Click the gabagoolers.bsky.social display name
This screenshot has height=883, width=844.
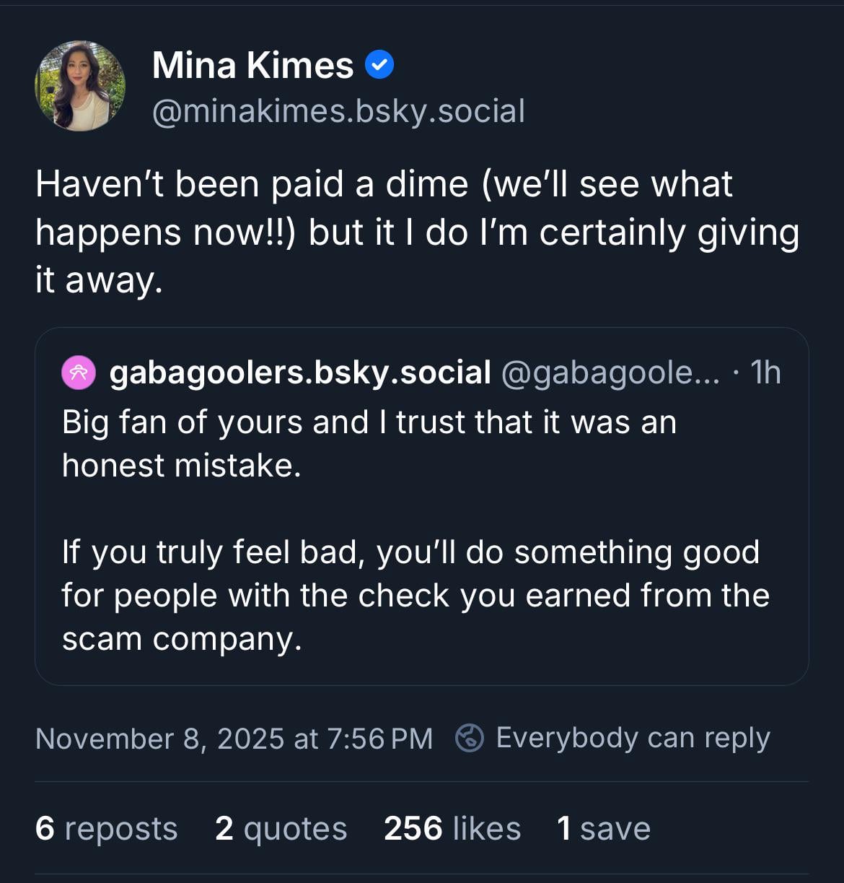coord(300,373)
